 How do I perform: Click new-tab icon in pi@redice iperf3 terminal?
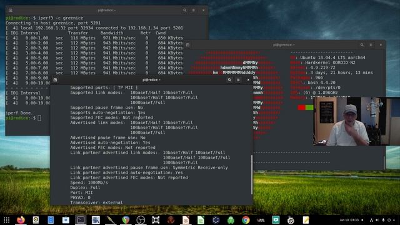pos(11,10)
